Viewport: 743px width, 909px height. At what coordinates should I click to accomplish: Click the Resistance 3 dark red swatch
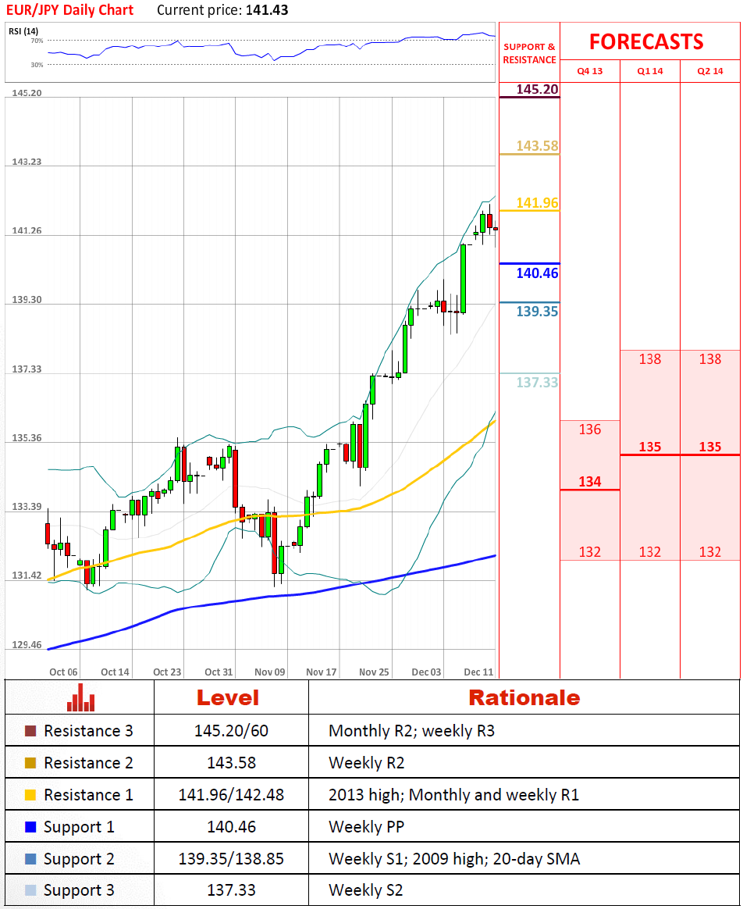pos(30,731)
